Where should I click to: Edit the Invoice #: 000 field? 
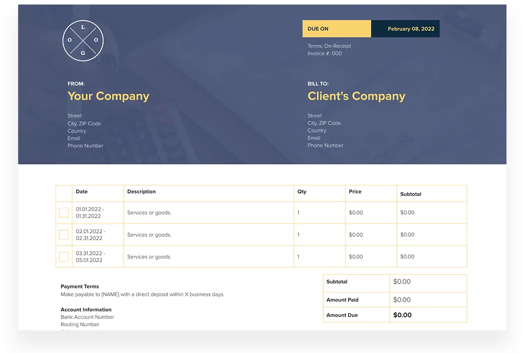click(324, 53)
